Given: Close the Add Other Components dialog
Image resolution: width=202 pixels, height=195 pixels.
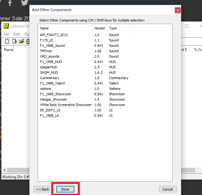Looking at the screenshot, I should 178,10.
